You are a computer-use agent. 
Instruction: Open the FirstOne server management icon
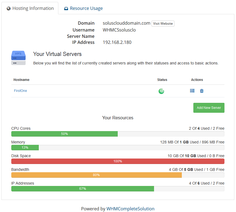pos(192,91)
